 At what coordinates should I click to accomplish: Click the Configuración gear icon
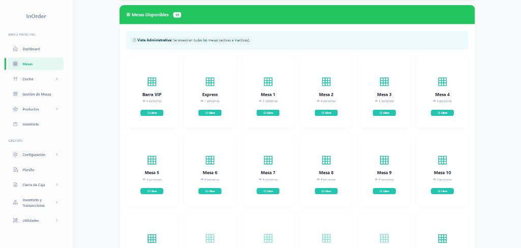(15, 154)
